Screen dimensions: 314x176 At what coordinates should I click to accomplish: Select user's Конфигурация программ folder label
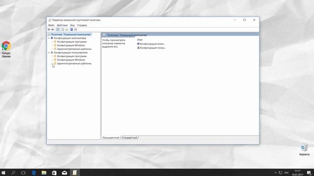pyautogui.click(x=72, y=56)
